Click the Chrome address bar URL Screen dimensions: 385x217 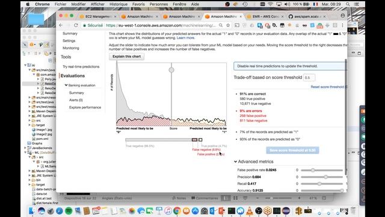(161, 25)
